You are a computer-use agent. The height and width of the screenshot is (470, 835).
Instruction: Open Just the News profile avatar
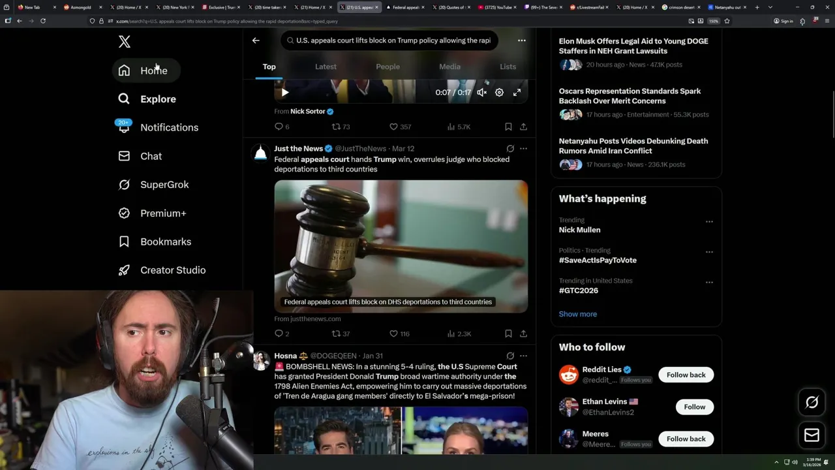pos(260,153)
